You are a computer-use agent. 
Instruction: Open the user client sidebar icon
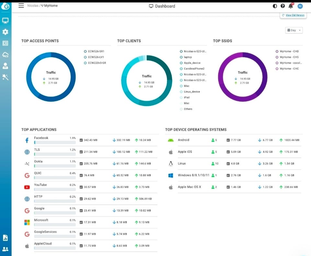(6, 66)
